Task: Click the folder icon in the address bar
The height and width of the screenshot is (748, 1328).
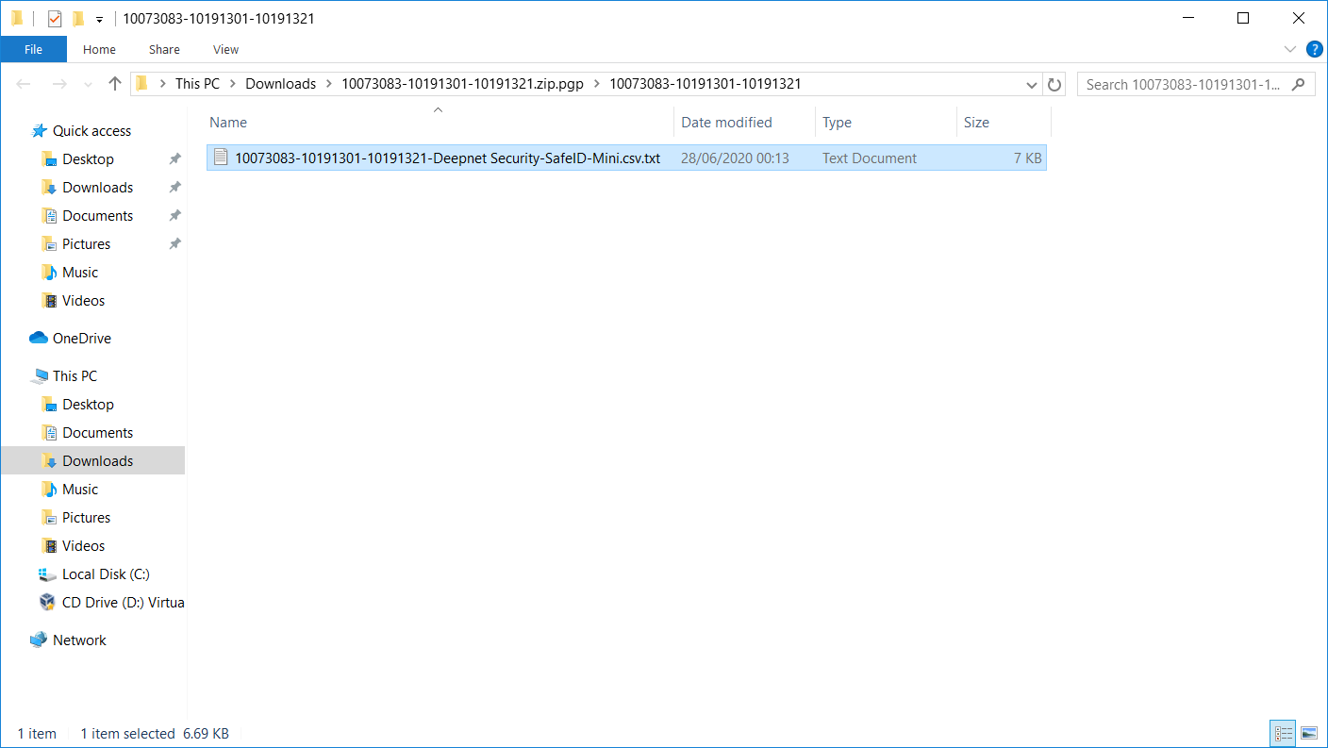Action: (x=141, y=84)
